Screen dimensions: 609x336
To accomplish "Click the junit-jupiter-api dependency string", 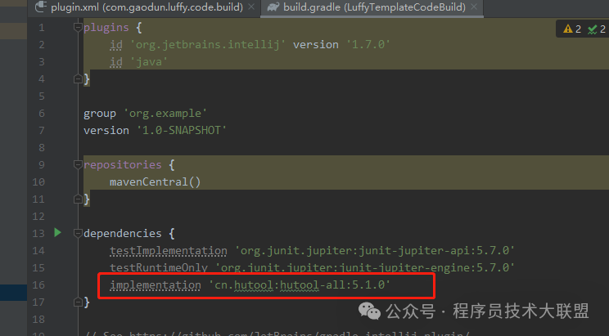I will point(374,251).
